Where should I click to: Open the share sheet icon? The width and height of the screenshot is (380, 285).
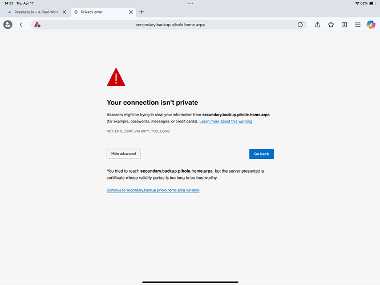(x=317, y=25)
